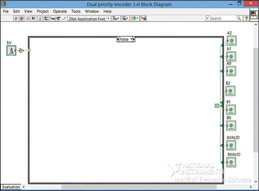Switch to previous case with left arrow

click(x=118, y=39)
